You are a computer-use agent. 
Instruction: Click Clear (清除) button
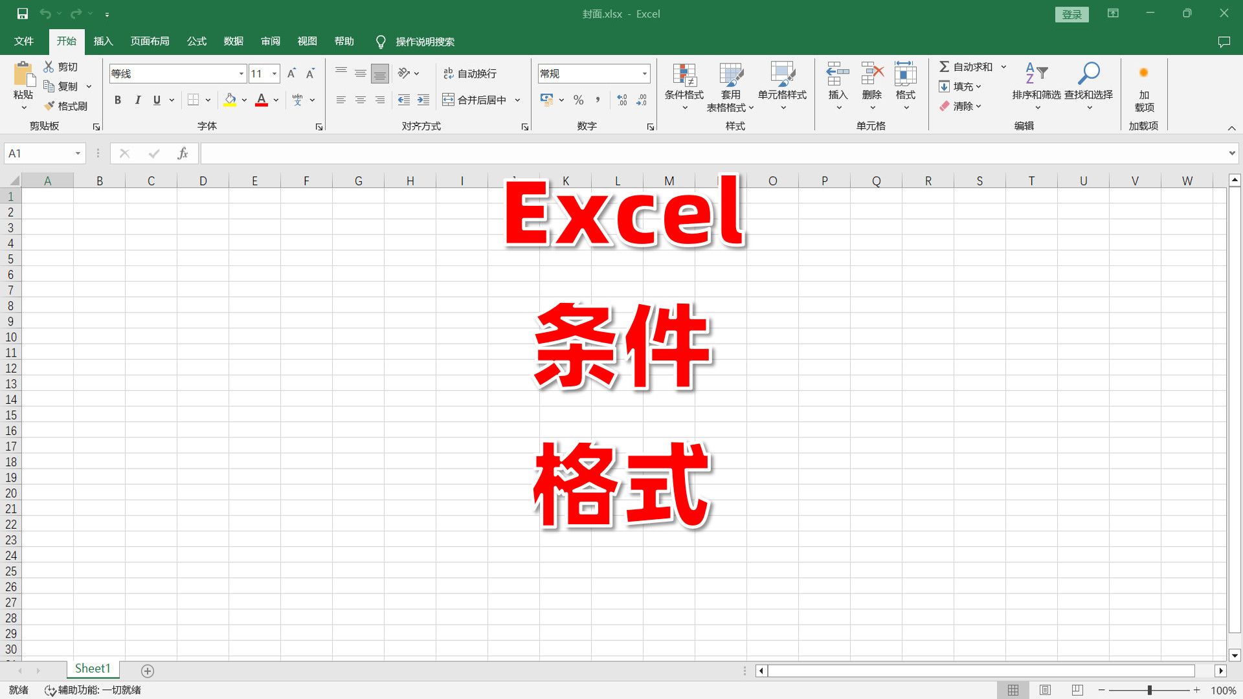click(960, 105)
